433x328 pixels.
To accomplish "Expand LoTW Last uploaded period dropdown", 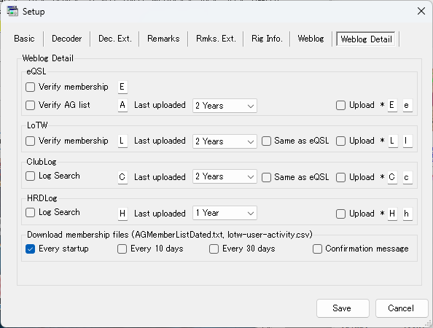I will (225, 141).
